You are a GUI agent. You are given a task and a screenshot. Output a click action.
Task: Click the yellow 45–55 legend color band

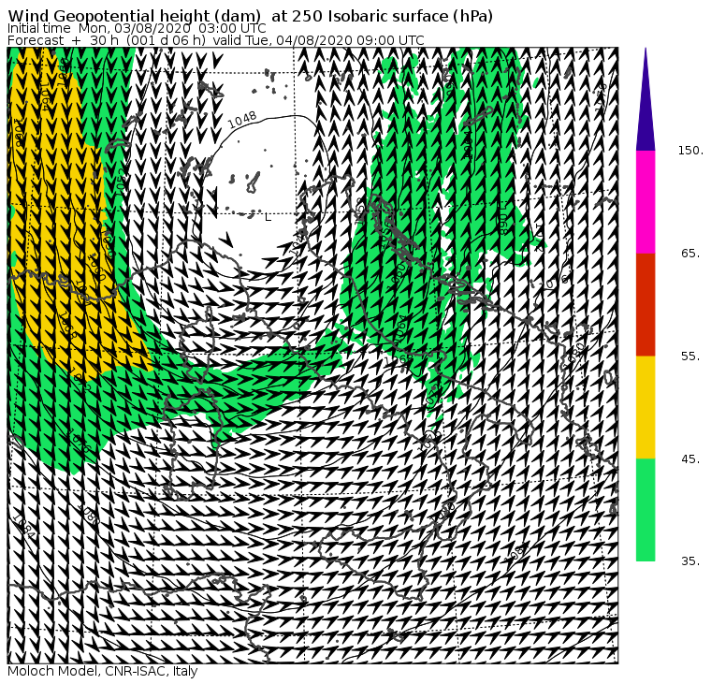coord(646,407)
